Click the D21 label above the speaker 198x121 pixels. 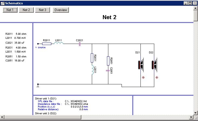(137, 53)
